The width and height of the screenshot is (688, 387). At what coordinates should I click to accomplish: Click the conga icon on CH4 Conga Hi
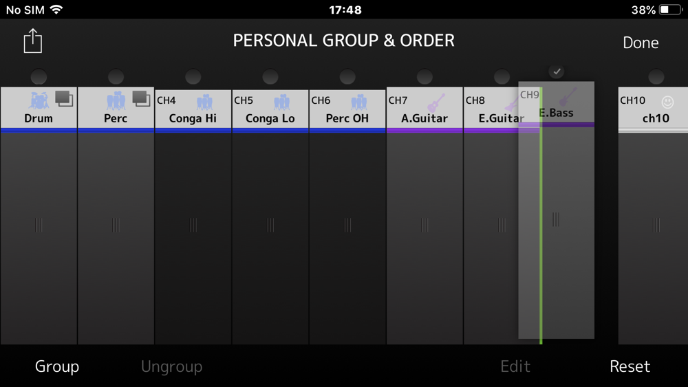point(204,102)
